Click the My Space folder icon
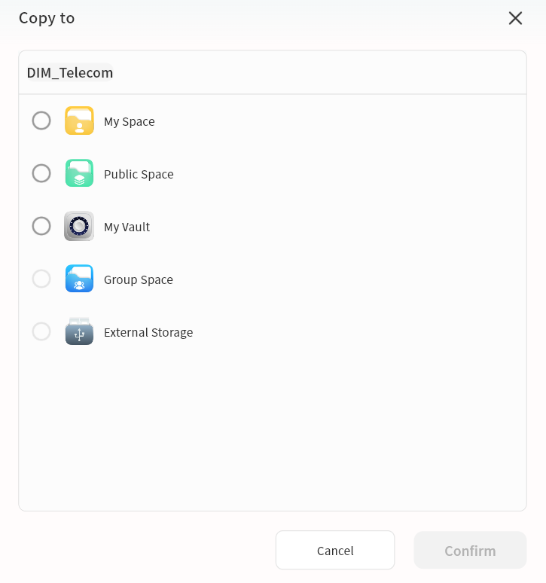 79,121
